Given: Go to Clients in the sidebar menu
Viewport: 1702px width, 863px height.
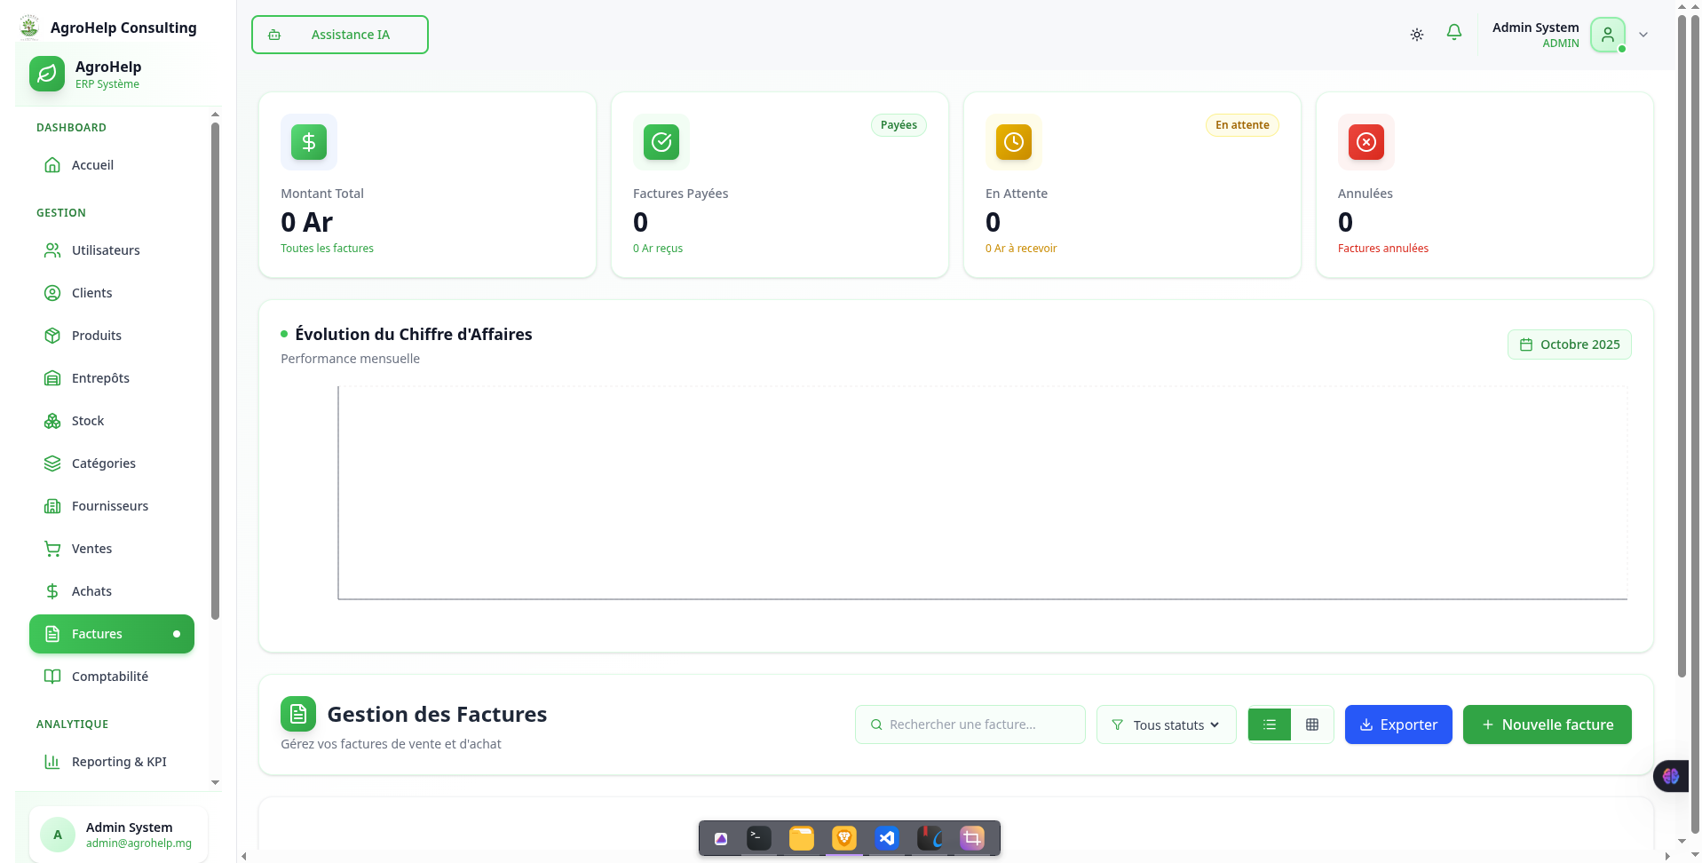Looking at the screenshot, I should click(x=91, y=292).
